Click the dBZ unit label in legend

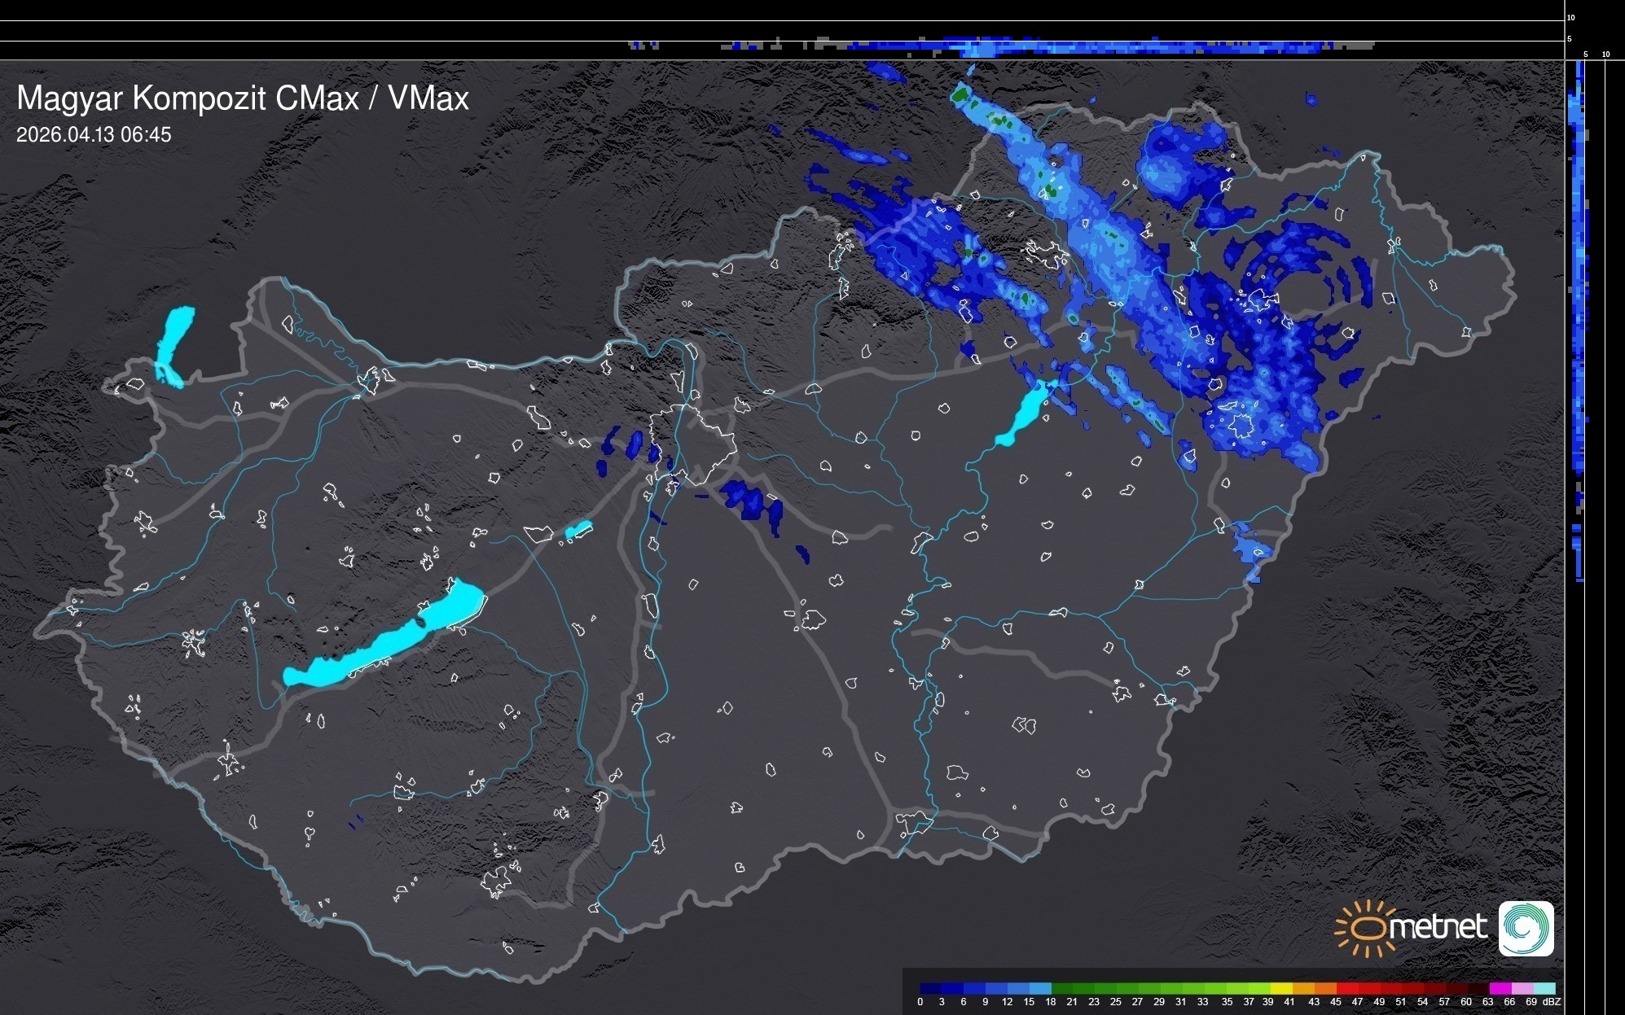tap(1552, 1002)
